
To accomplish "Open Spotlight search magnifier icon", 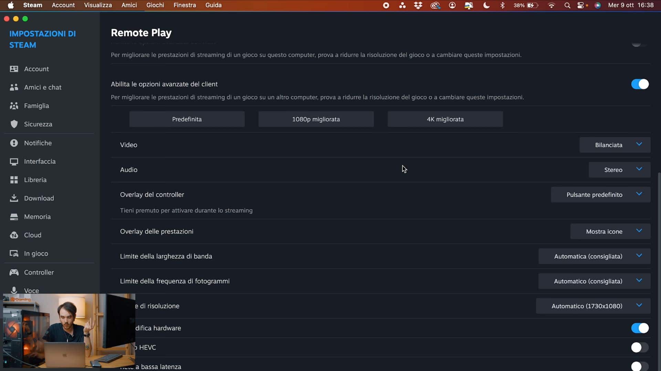I will [567, 5].
